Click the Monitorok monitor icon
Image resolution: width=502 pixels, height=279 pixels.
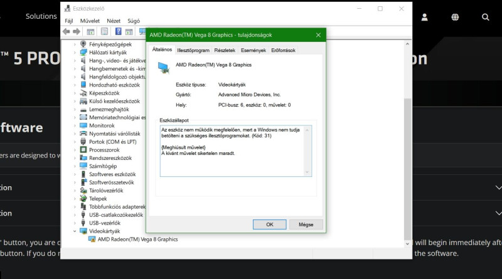point(83,125)
